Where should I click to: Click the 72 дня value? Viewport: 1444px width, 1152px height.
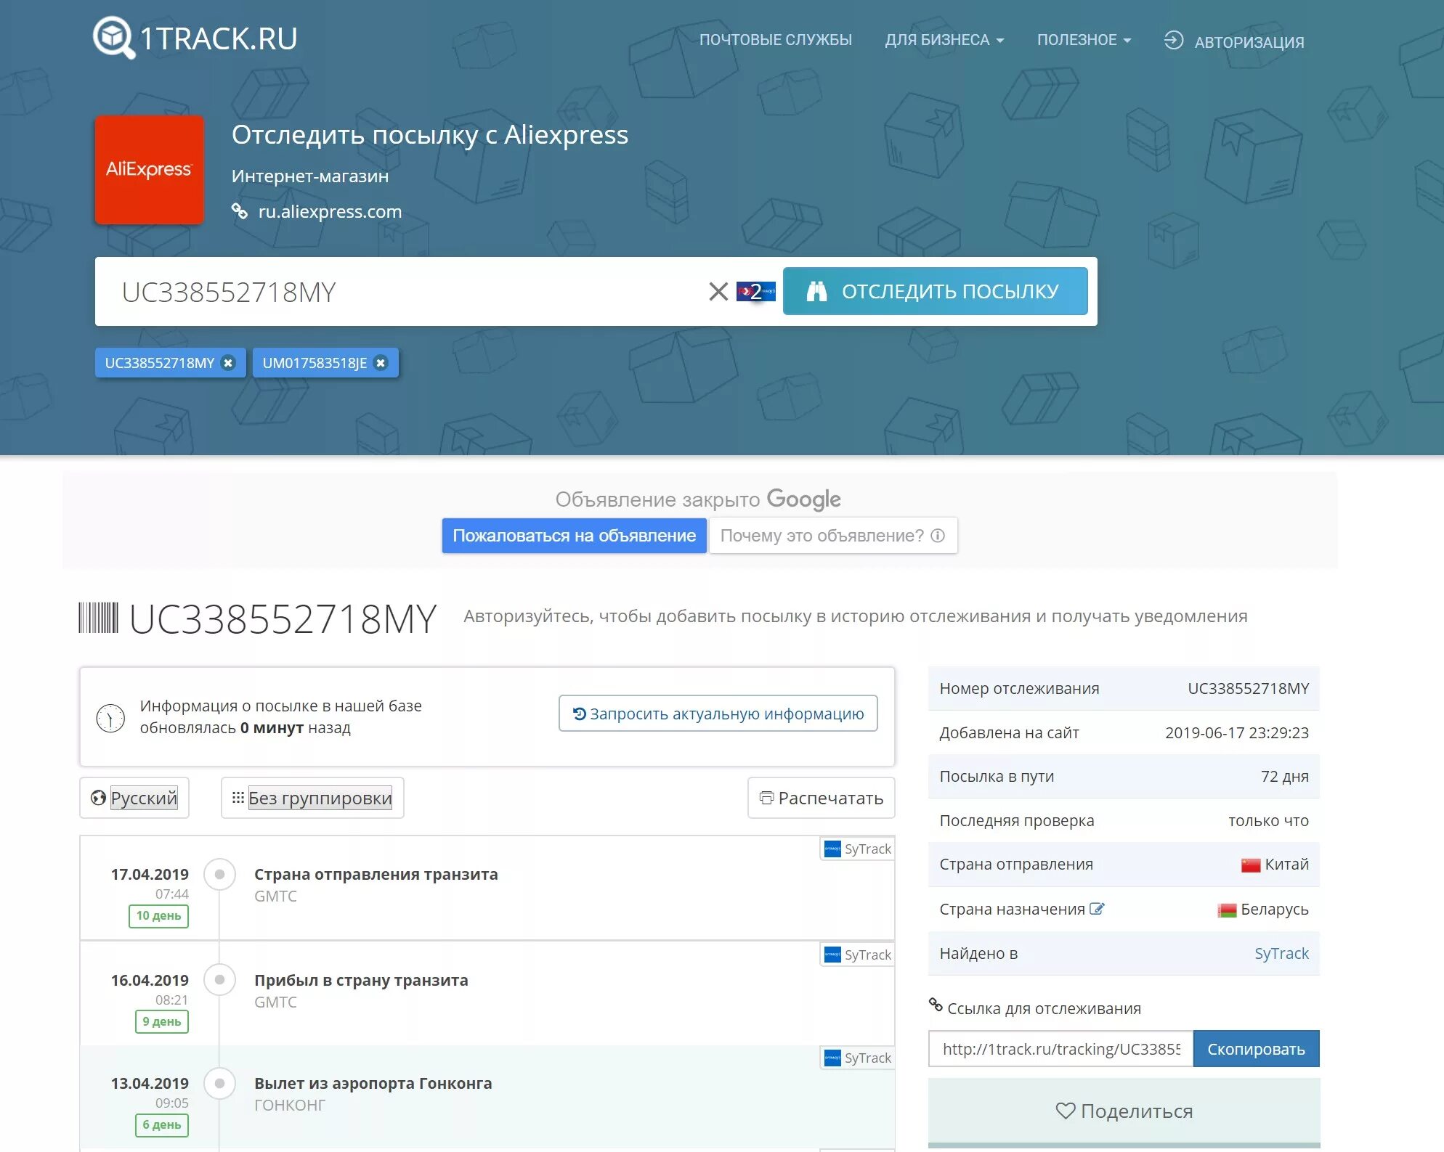pos(1284,776)
